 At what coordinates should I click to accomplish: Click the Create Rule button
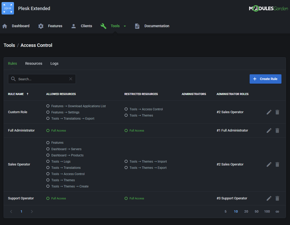[x=265, y=79]
